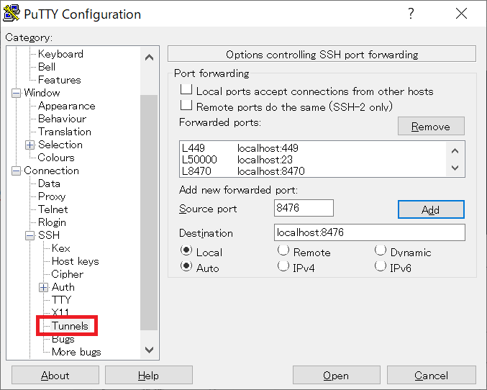This screenshot has width=487, height=390.
Task: Open the Bell category
Action: click(x=47, y=67)
